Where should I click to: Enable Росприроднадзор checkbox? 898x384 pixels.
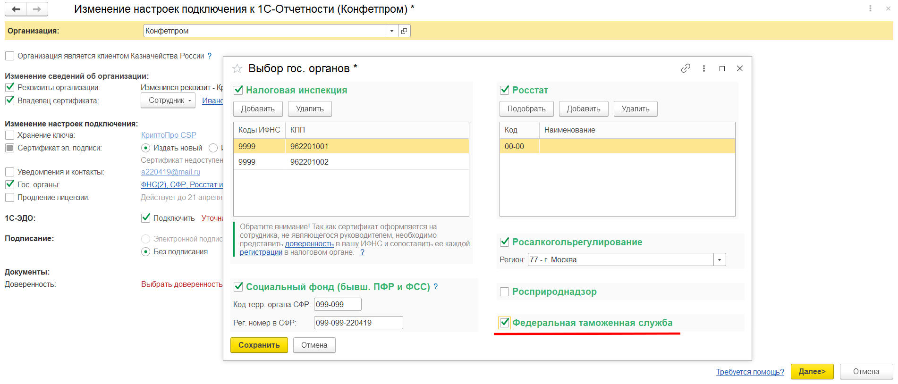(504, 292)
